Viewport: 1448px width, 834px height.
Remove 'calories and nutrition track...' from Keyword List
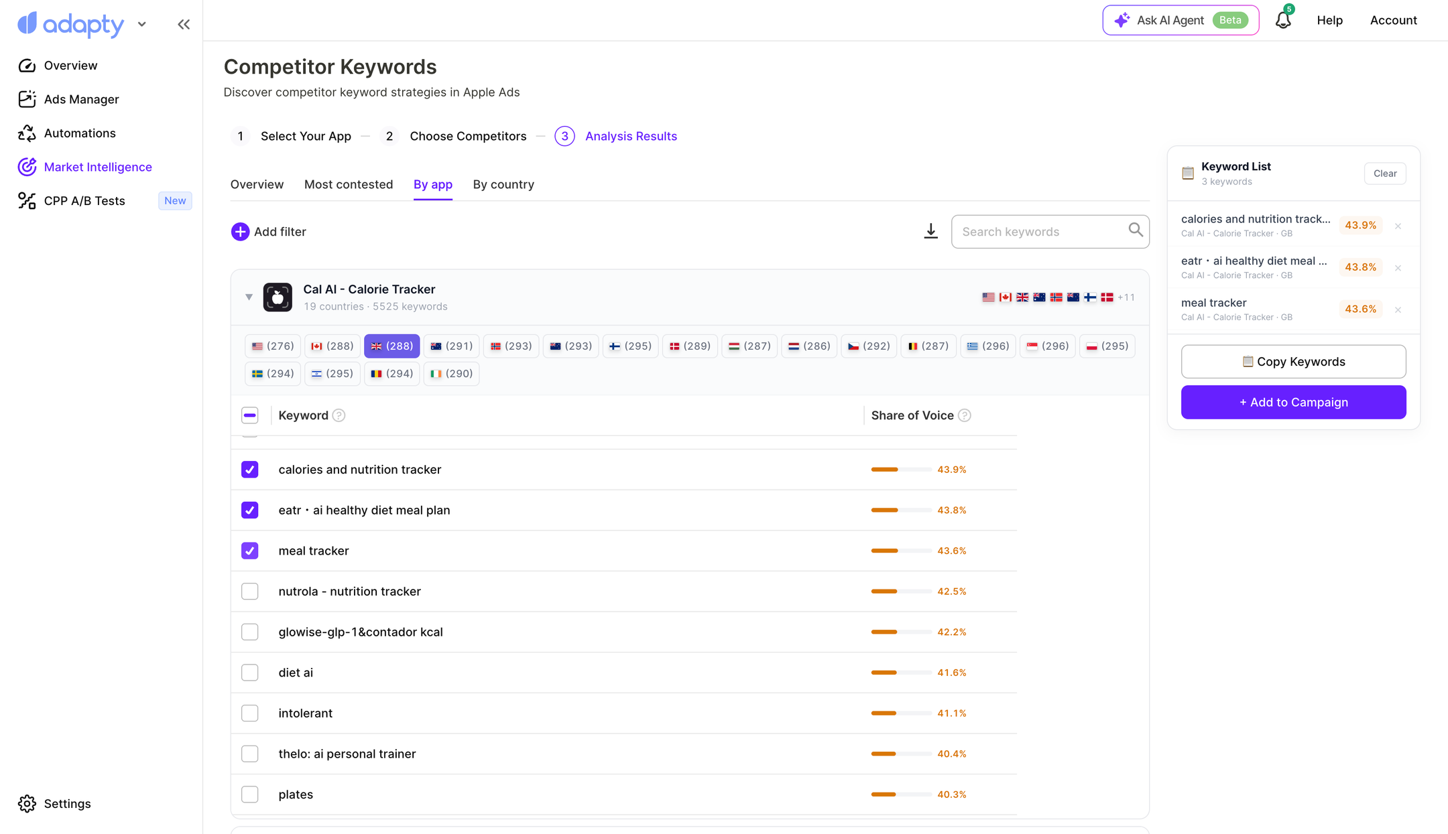pos(1398,226)
